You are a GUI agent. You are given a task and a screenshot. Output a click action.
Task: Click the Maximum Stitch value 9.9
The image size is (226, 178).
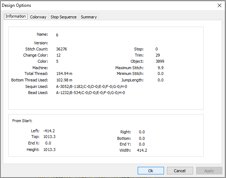[160, 68]
